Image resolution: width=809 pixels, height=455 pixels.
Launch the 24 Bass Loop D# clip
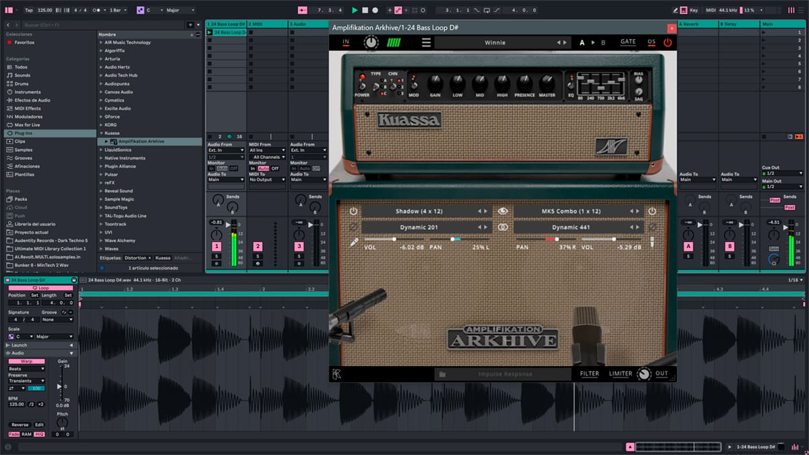210,32
